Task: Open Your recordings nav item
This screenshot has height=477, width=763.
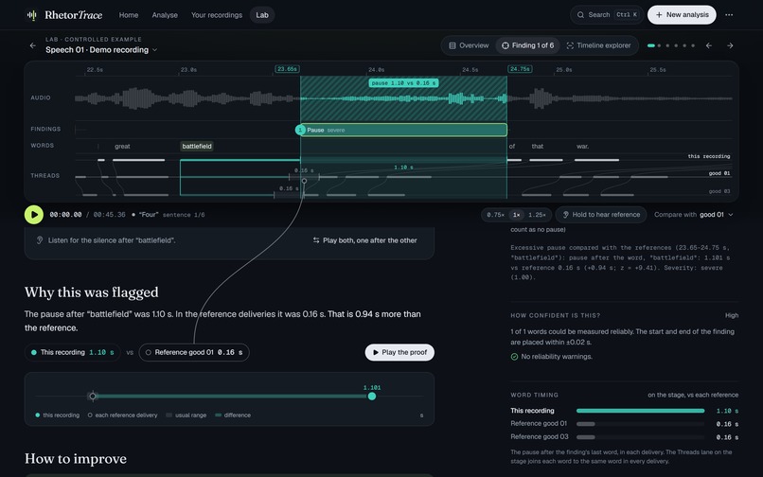Action: pyautogui.click(x=217, y=15)
